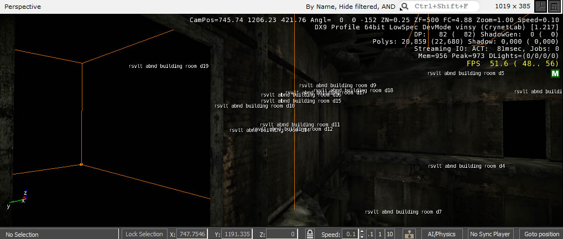The image size is (563, 239).
Task: Select the rsvlt abnd building room d11 label
Action: coord(300,124)
